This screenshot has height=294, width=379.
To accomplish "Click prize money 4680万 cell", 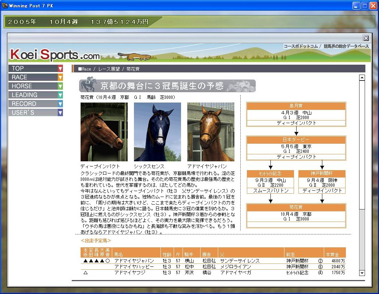I will [x=338, y=261].
